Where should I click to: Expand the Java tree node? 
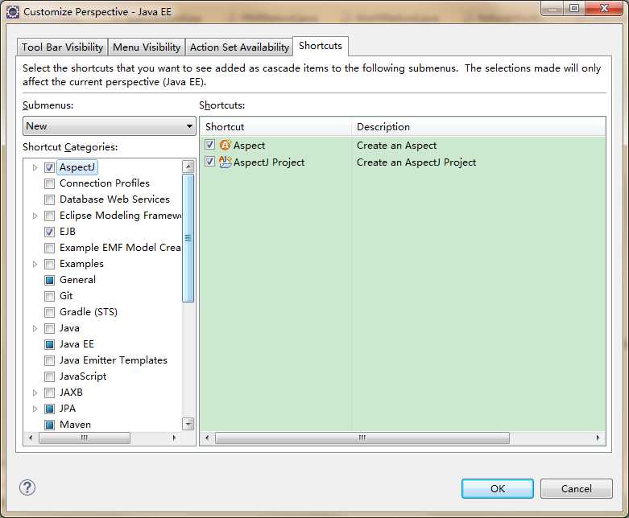coord(35,328)
